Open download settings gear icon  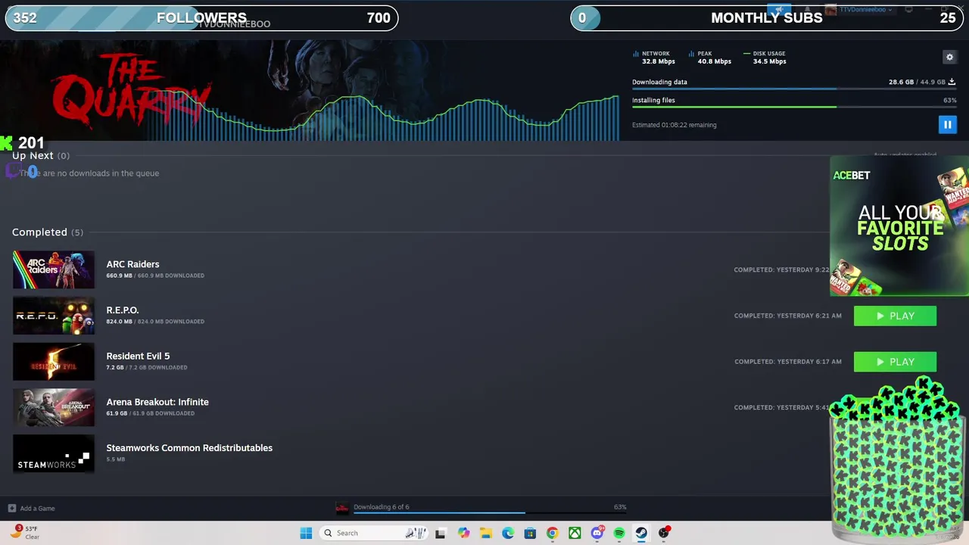949,57
